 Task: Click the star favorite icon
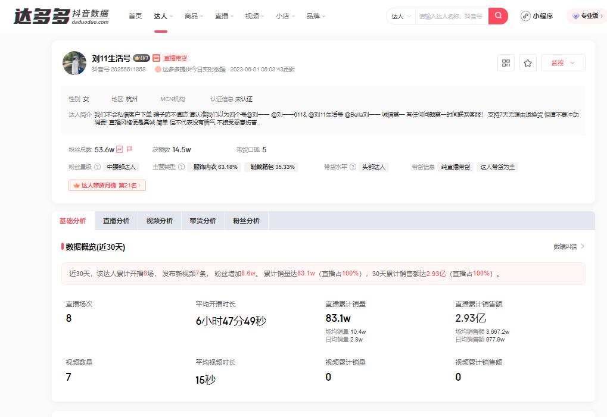[x=528, y=62]
